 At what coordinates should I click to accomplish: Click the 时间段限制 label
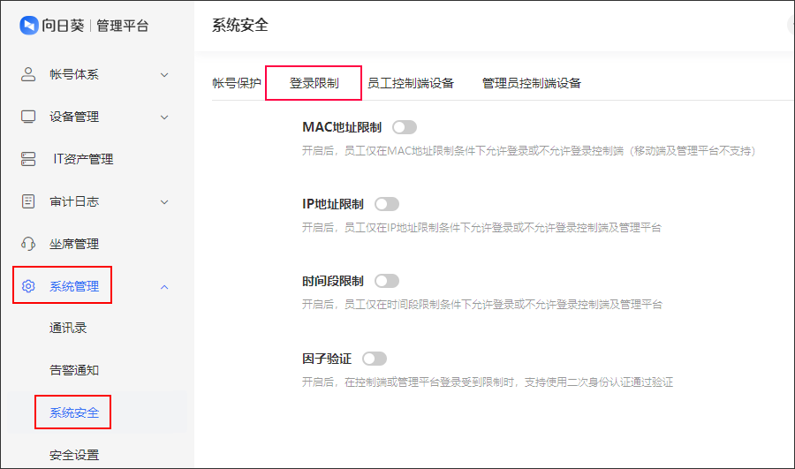click(x=333, y=281)
